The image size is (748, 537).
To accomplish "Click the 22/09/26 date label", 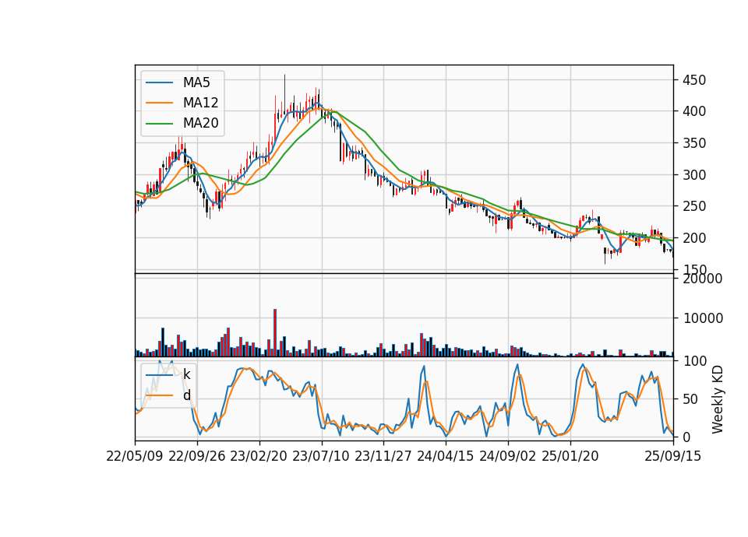I will pyautogui.click(x=197, y=456).
